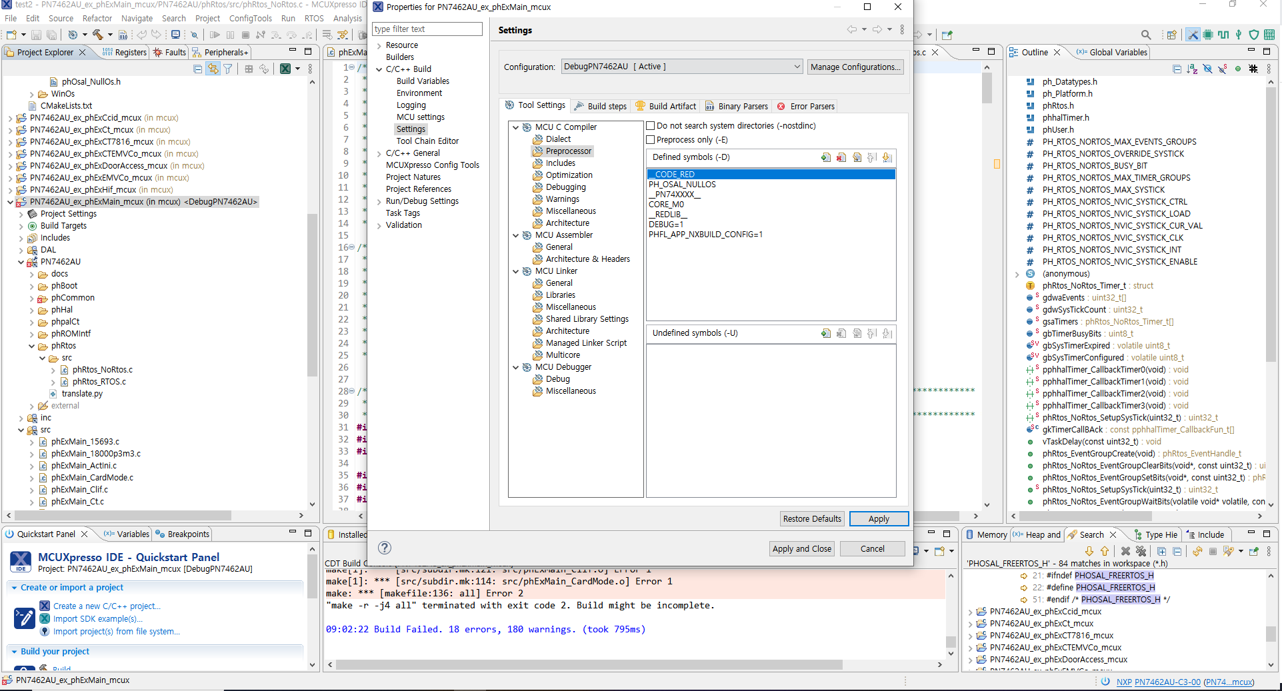Collapse the MCU C Compiler tree node

click(x=516, y=127)
